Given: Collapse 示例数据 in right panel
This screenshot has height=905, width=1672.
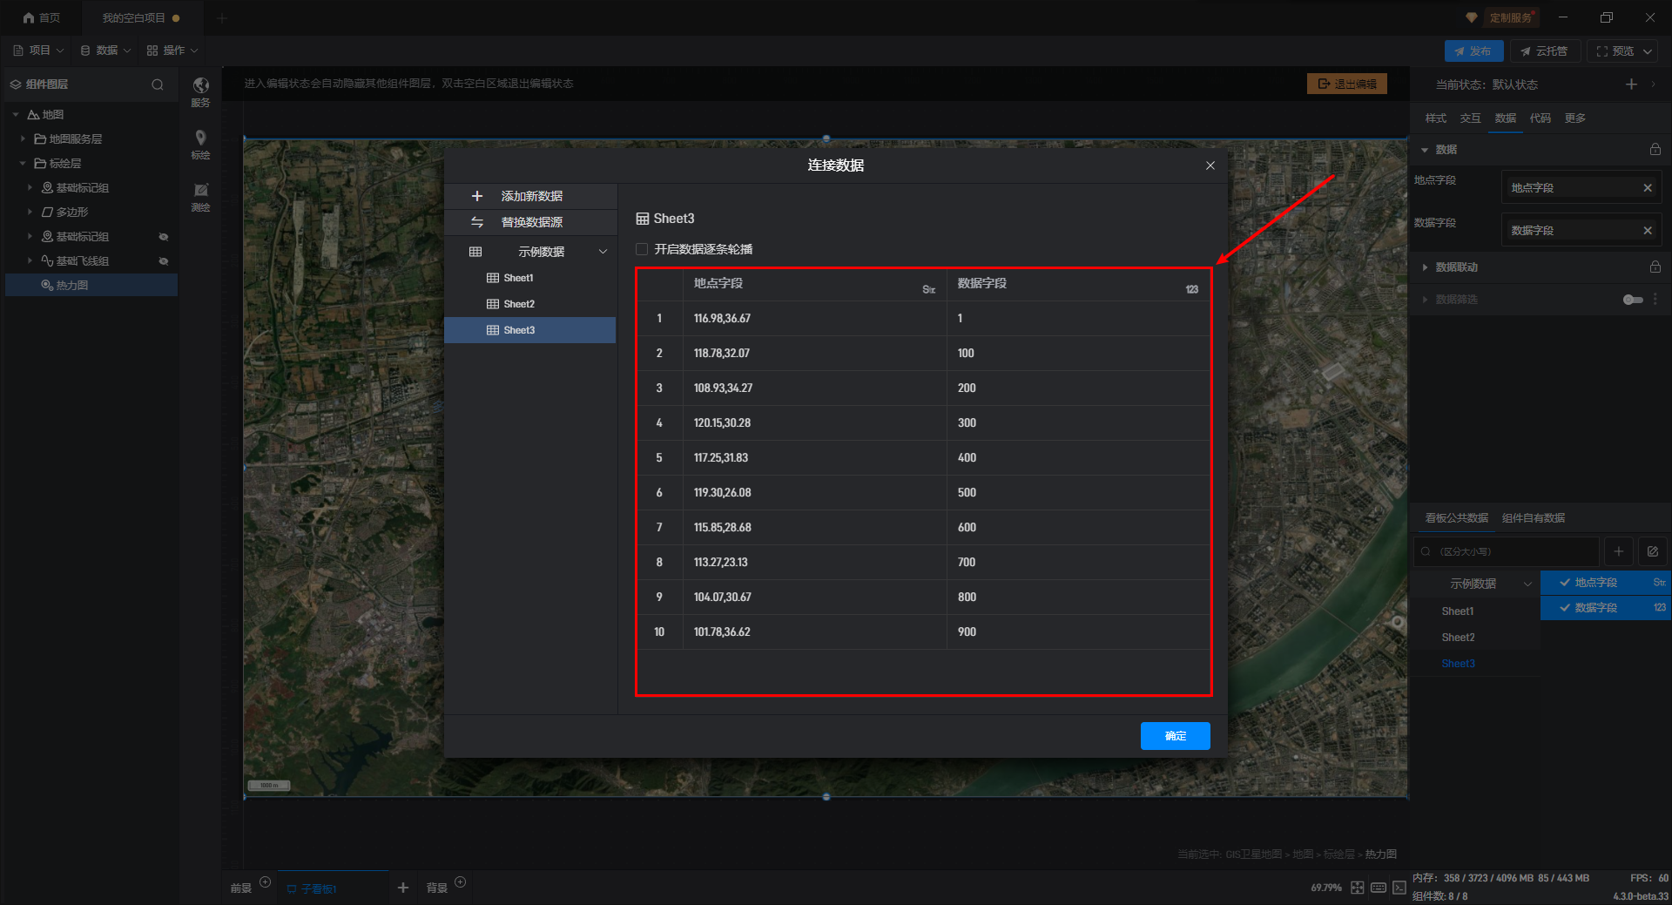Looking at the screenshot, I should tap(1527, 584).
